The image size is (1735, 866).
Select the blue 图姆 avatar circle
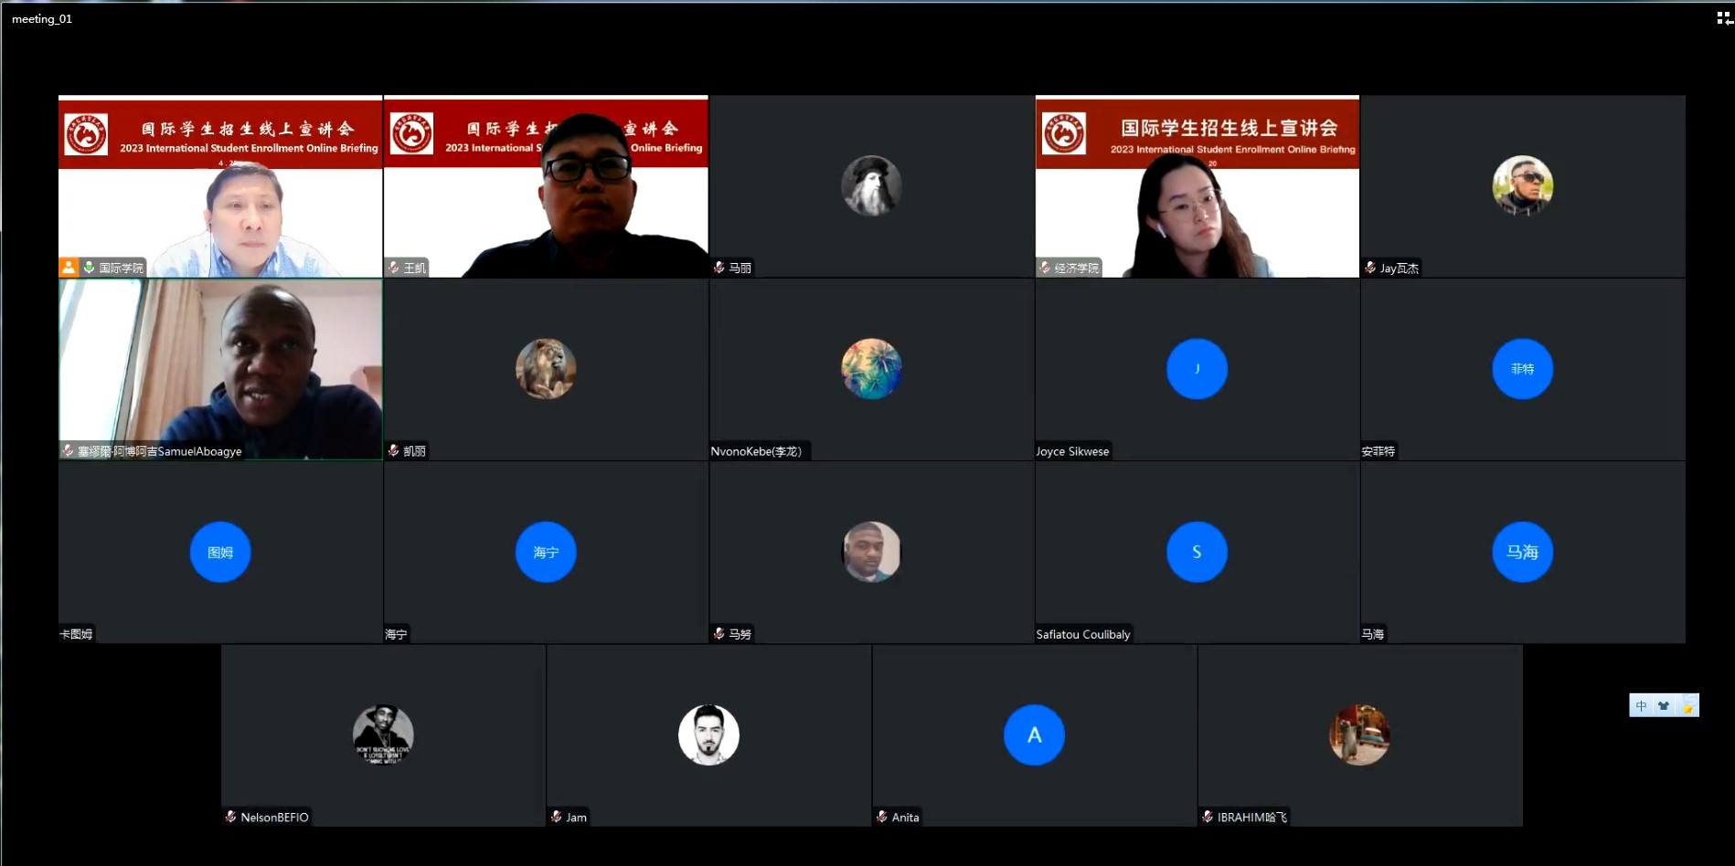tap(220, 552)
